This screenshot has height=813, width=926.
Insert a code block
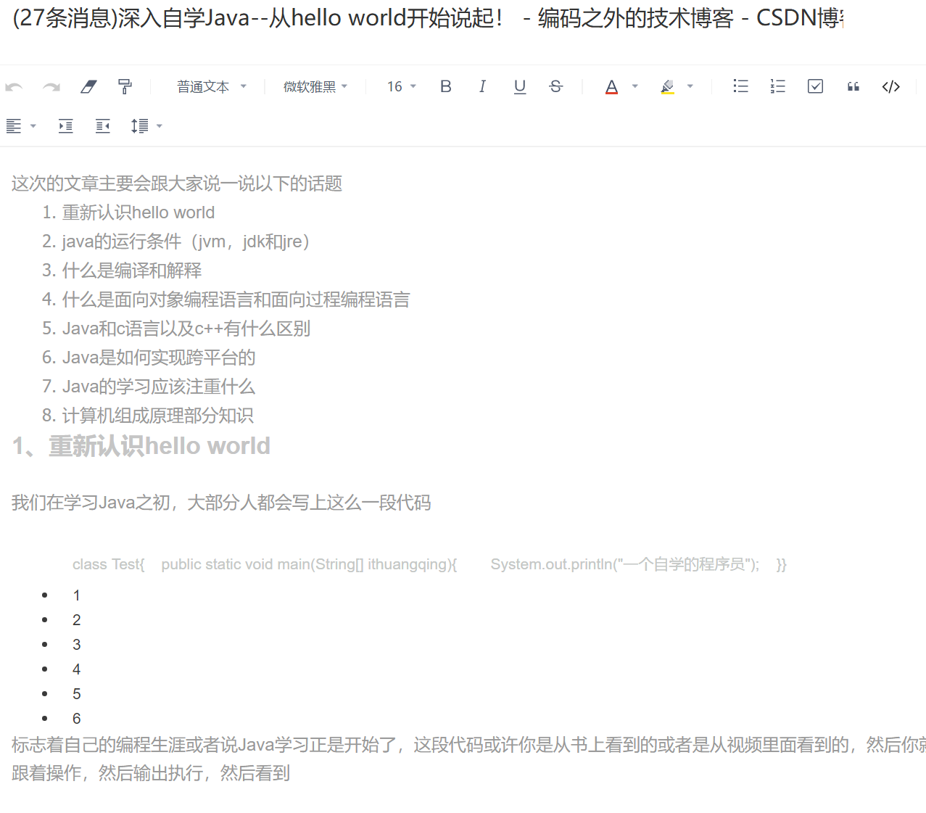tap(890, 86)
